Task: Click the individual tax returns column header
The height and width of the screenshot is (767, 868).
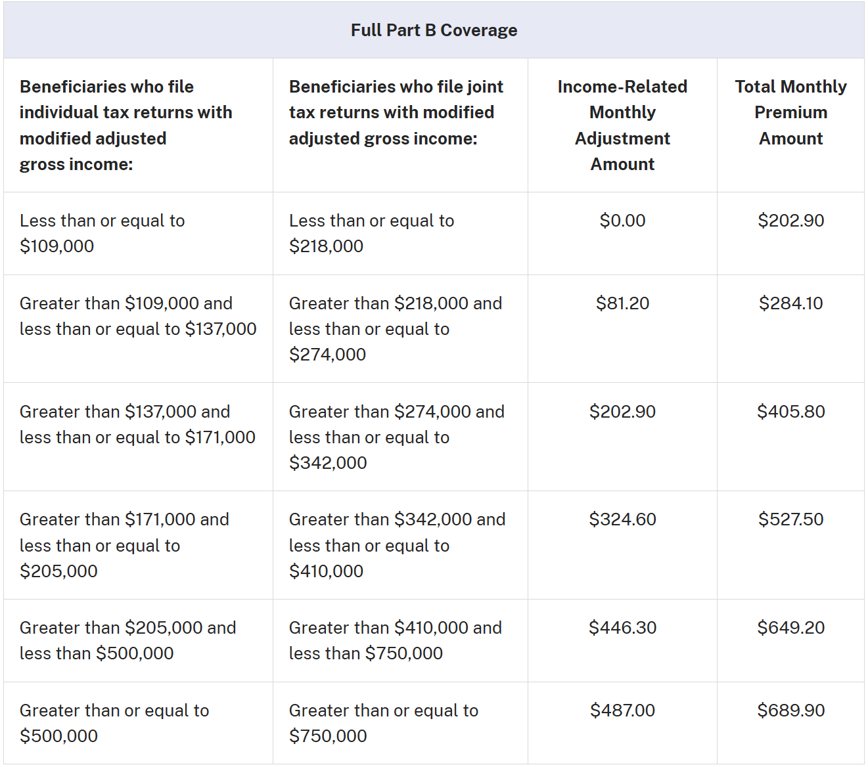Action: pyautogui.click(x=126, y=125)
